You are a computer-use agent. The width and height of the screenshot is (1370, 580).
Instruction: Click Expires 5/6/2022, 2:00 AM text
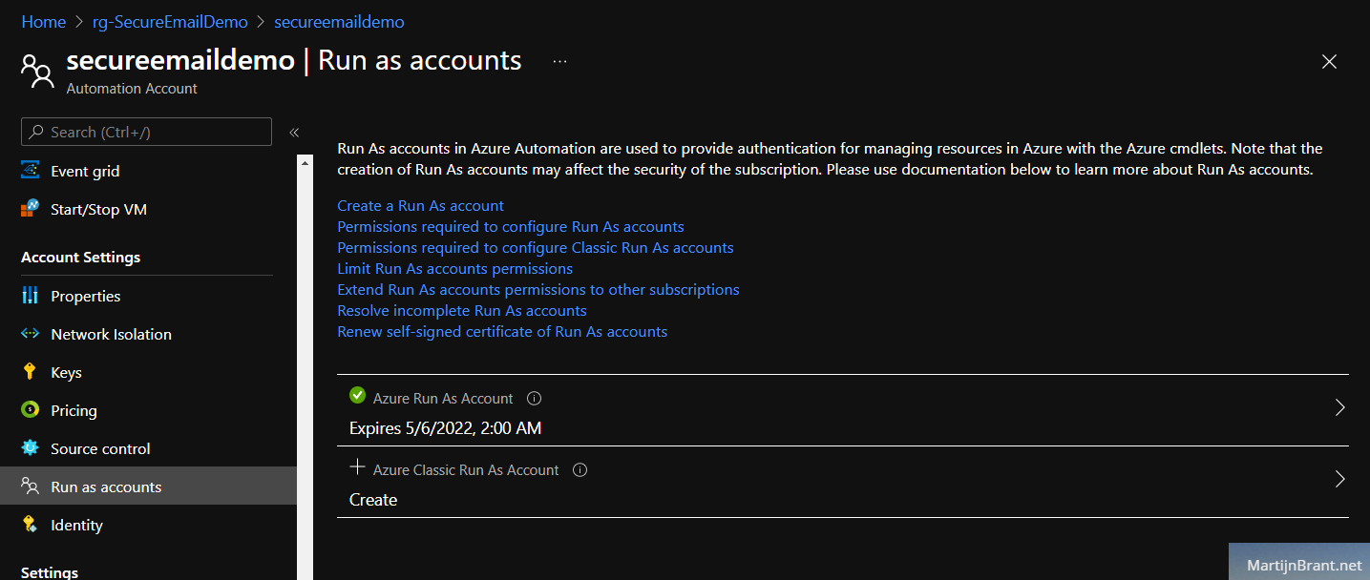point(446,428)
